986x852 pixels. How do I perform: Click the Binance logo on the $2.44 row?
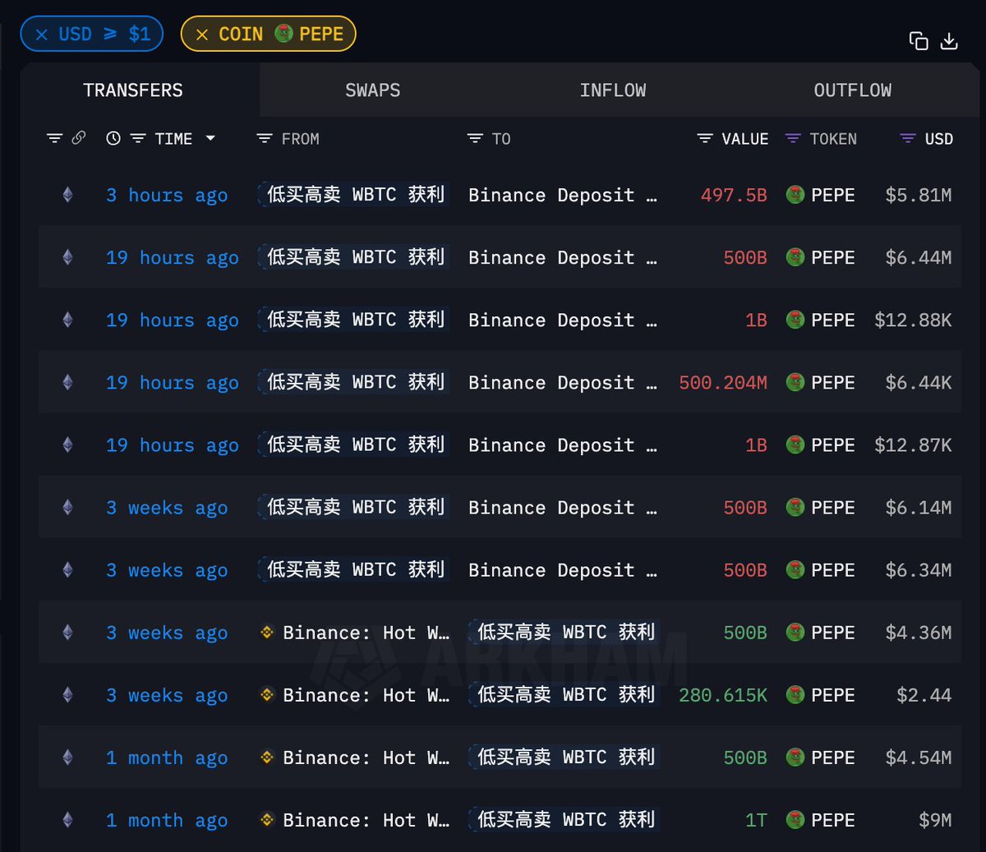click(267, 694)
